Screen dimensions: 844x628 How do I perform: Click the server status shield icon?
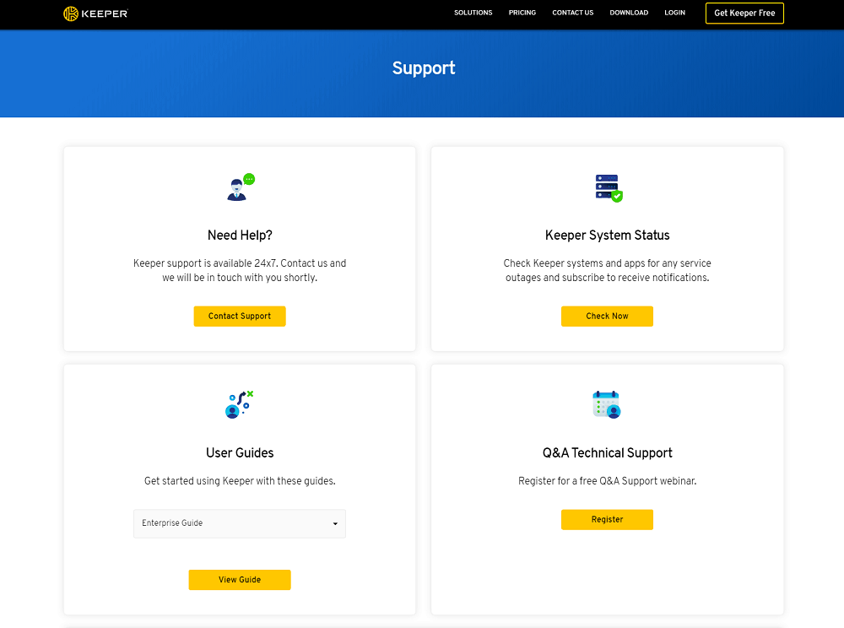click(609, 188)
